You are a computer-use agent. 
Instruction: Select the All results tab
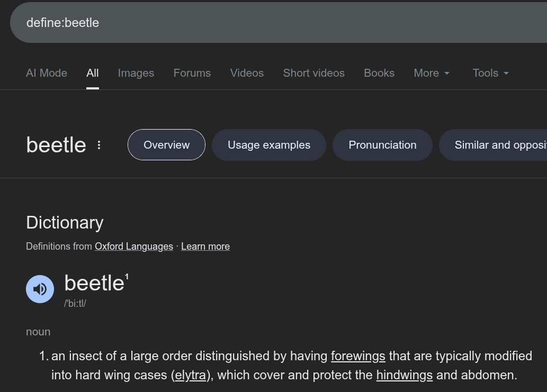[93, 73]
